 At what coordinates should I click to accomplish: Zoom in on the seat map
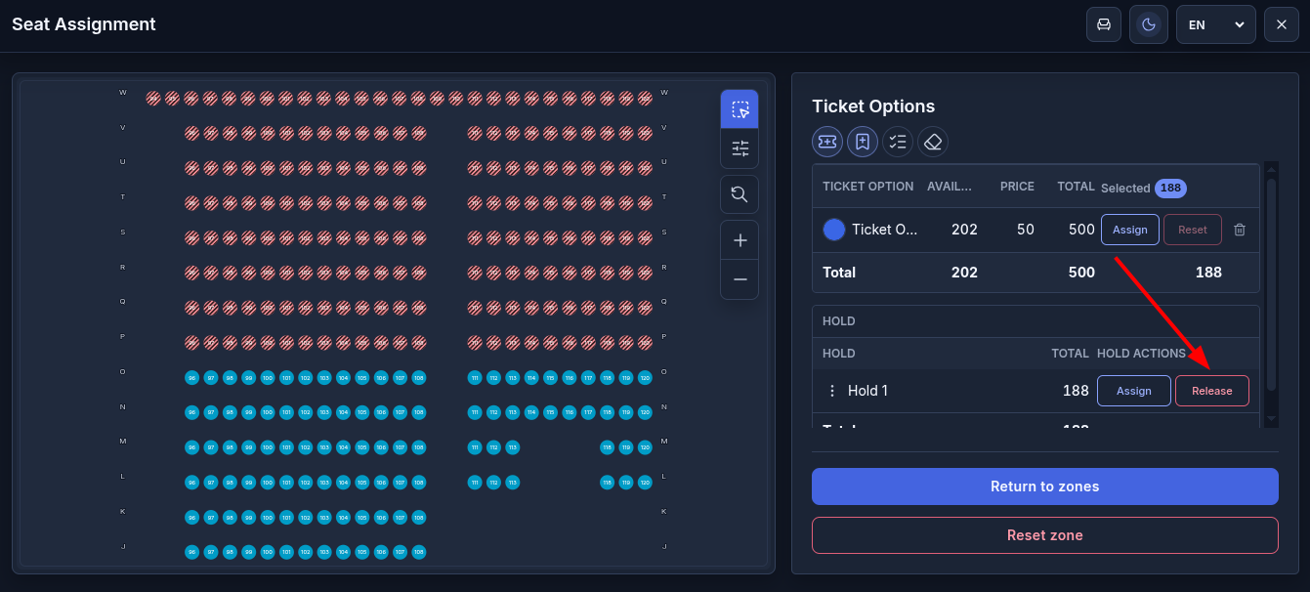click(x=740, y=240)
